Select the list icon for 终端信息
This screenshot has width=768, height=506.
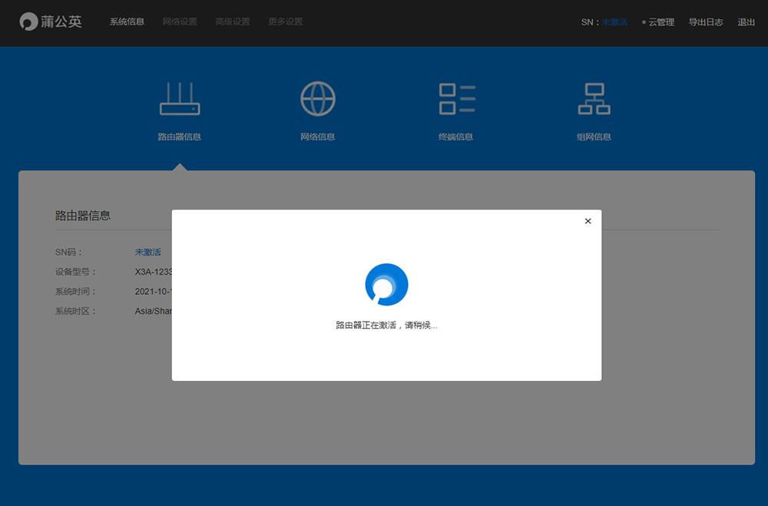coord(456,99)
